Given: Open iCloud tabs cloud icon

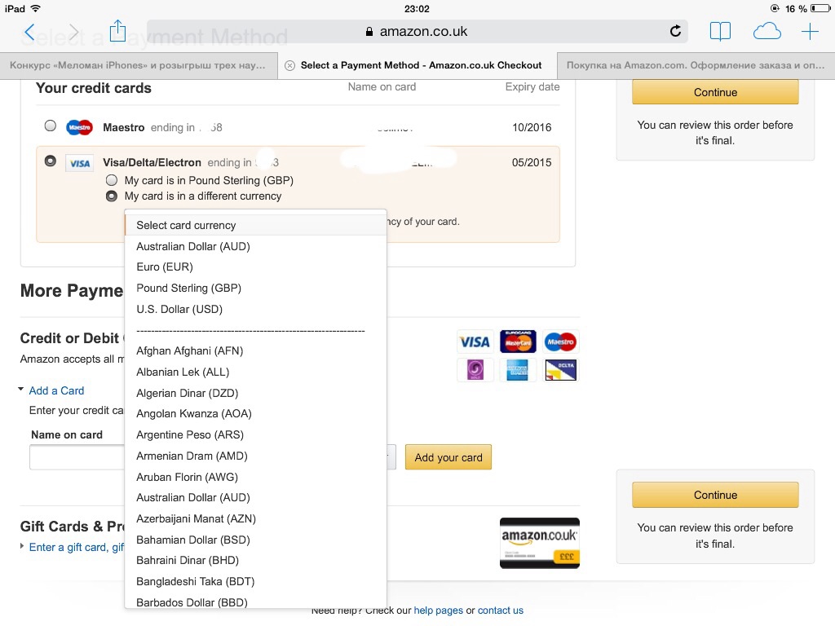Looking at the screenshot, I should point(767,32).
